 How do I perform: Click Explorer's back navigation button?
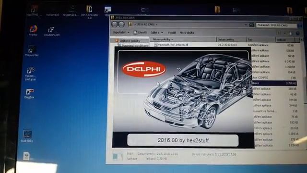click(115, 25)
